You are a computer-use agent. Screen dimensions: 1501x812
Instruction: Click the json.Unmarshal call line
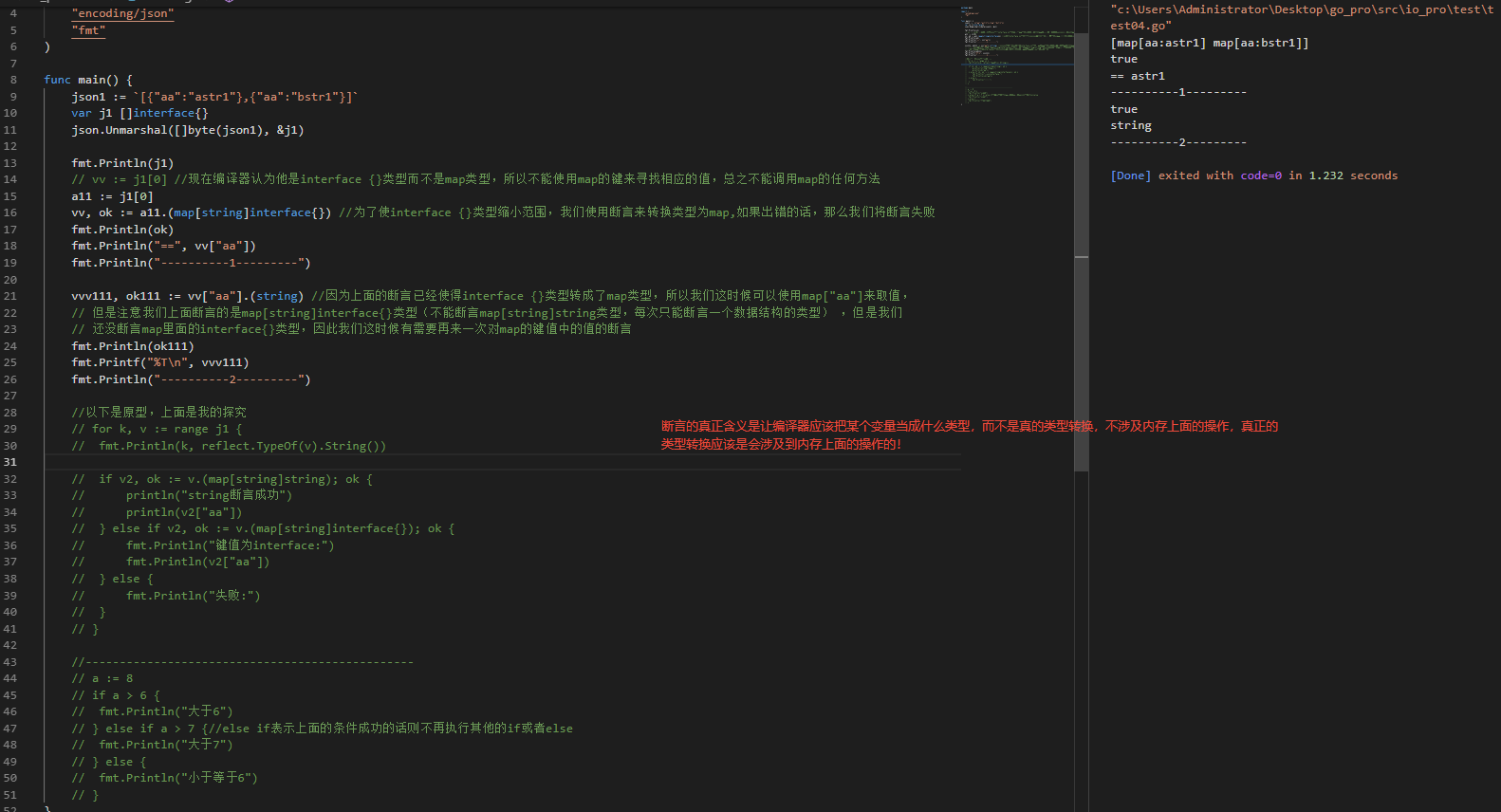pyautogui.click(x=188, y=130)
